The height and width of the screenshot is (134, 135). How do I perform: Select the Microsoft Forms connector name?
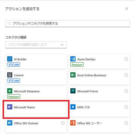pyautogui.click(x=88, y=91)
